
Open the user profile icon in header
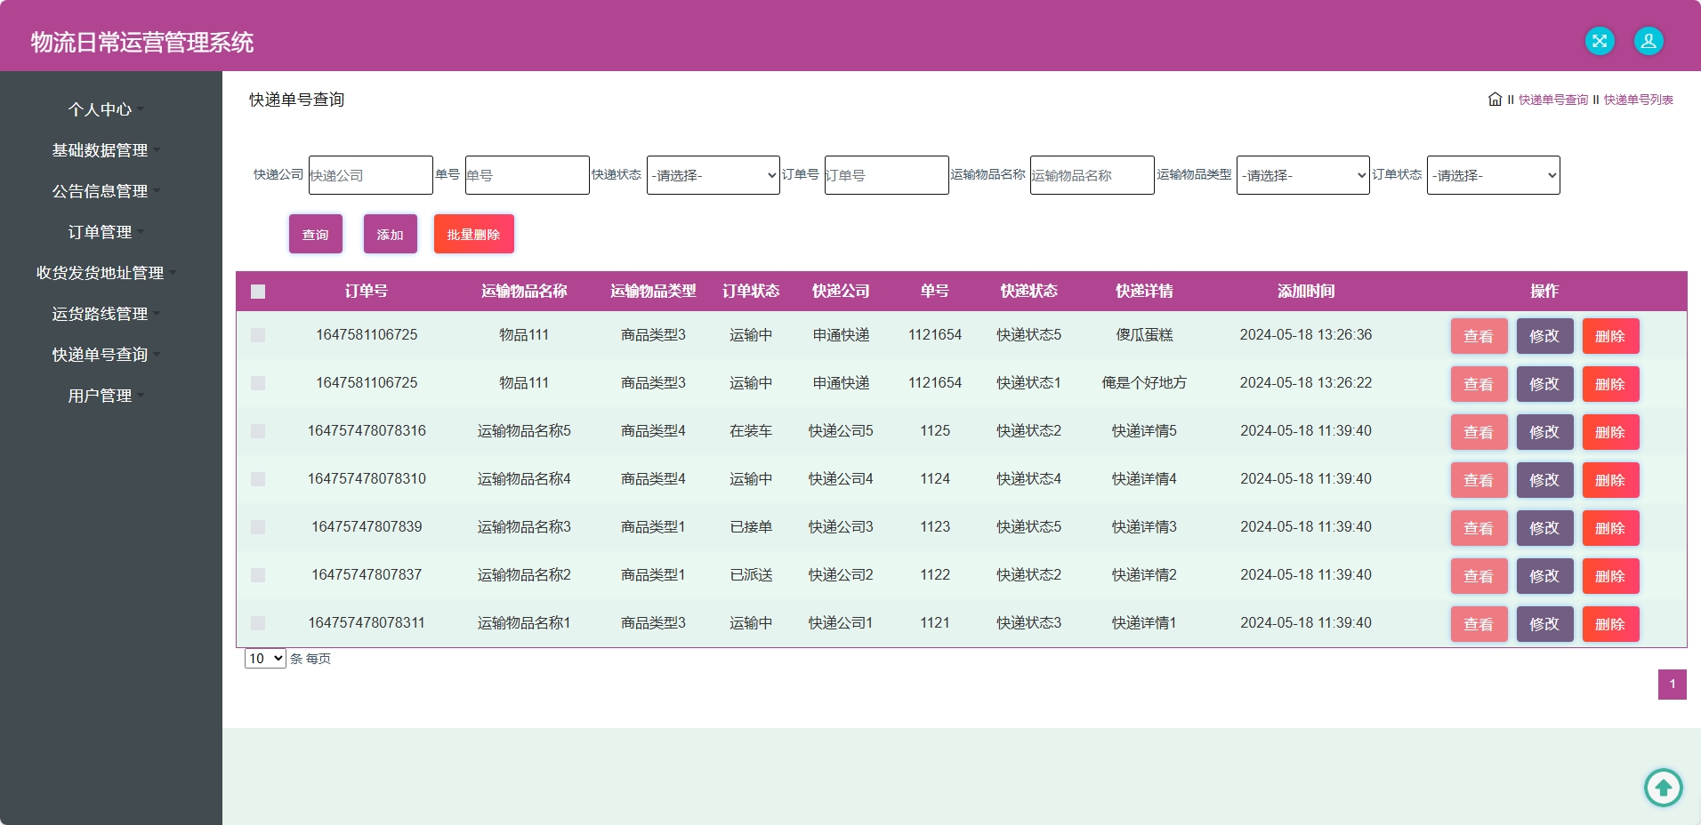click(1649, 41)
